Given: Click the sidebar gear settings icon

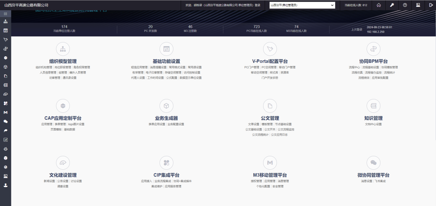Looking at the screenshot, I should coord(5,167).
